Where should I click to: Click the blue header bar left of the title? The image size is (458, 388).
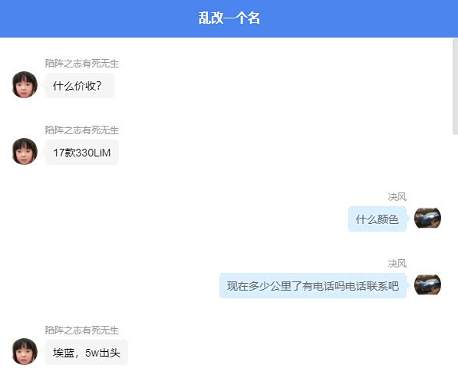(x=97, y=18)
